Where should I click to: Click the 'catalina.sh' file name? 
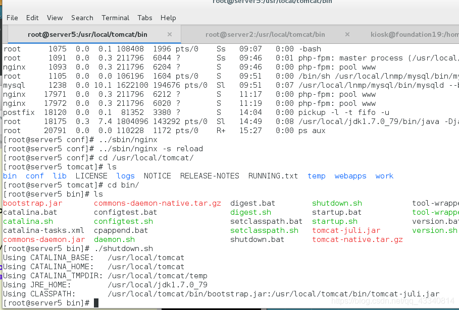coord(28,221)
